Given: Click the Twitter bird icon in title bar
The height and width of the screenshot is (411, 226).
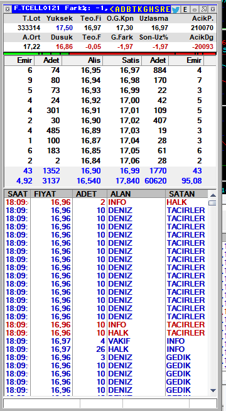Looking at the screenshot, I should [x=175, y=9].
